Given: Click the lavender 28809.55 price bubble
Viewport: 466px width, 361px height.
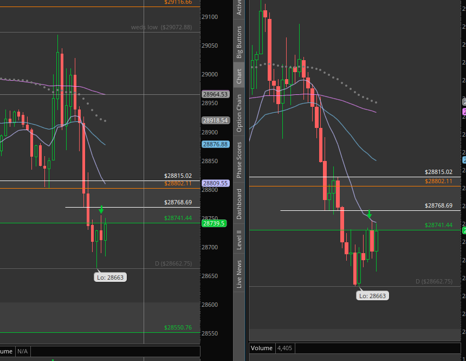Looking at the screenshot, I should [x=216, y=183].
